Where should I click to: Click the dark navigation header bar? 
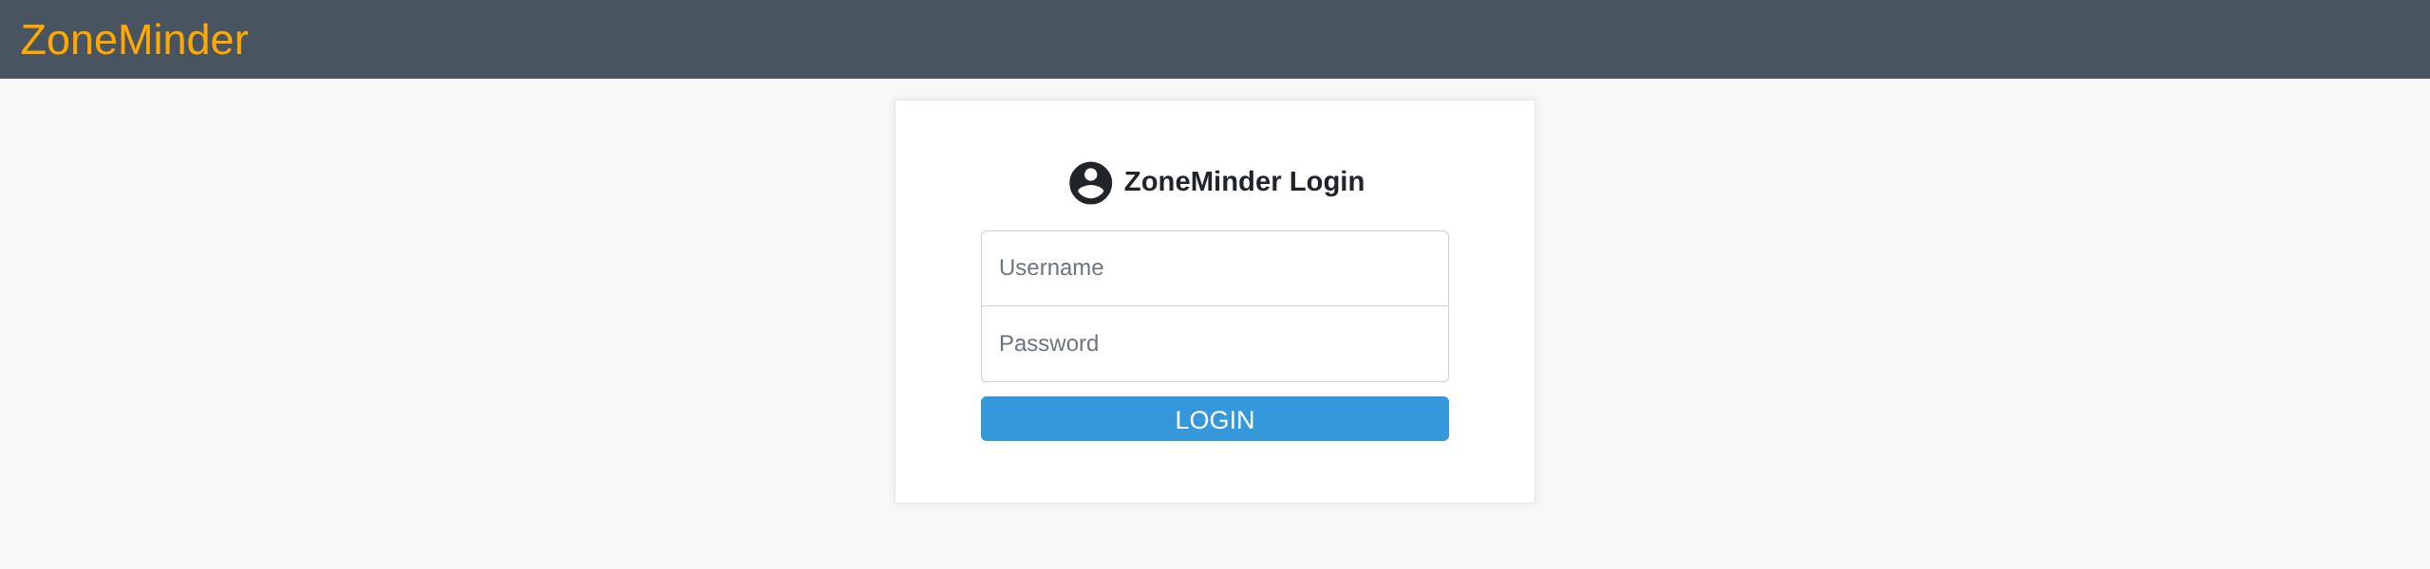click(1234, 40)
